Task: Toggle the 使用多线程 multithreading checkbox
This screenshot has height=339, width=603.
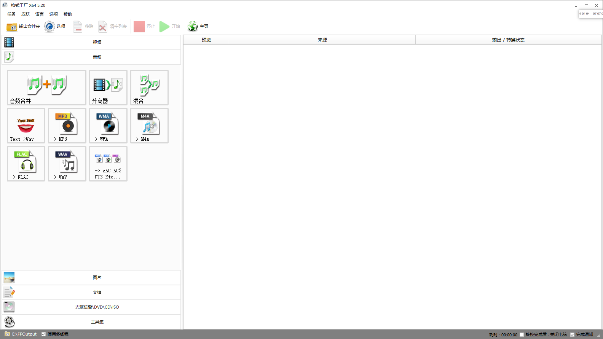Action: click(x=44, y=334)
